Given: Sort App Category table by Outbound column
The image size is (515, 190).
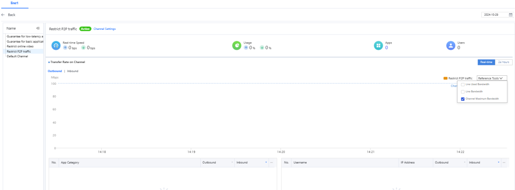Looking at the screenshot, I should point(233,163).
